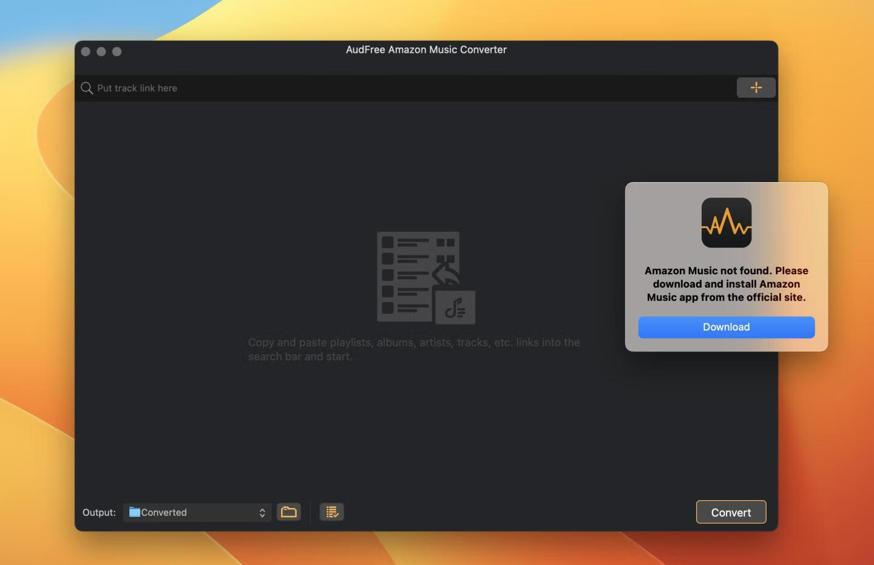The image size is (874, 565).
Task: Open output folder with the orange folder icon
Action: coord(289,512)
